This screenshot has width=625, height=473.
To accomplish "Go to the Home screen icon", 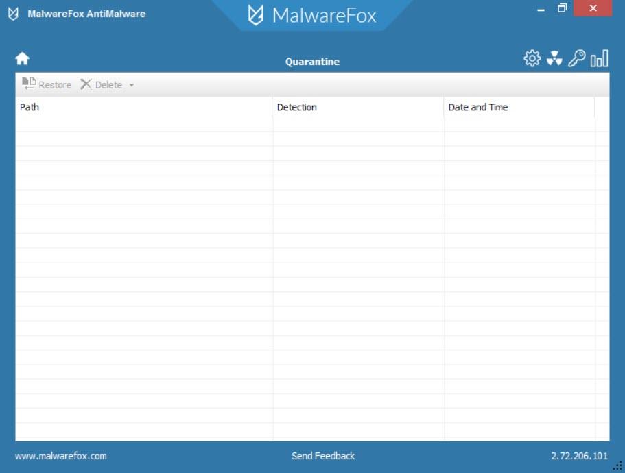I will (x=23, y=58).
